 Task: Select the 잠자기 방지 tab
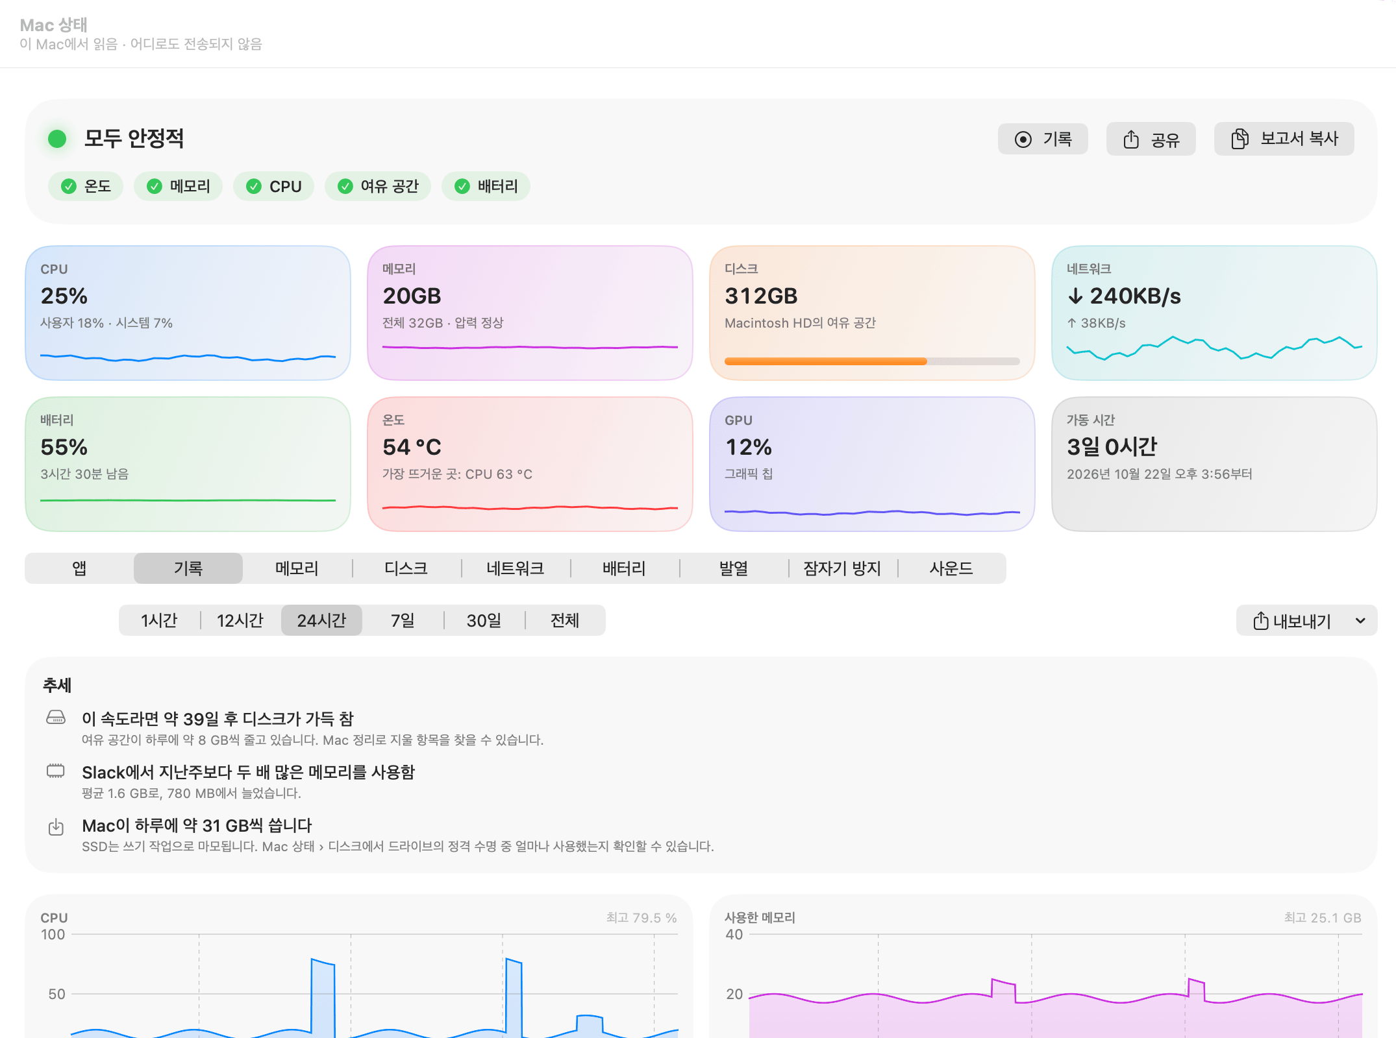point(843,568)
